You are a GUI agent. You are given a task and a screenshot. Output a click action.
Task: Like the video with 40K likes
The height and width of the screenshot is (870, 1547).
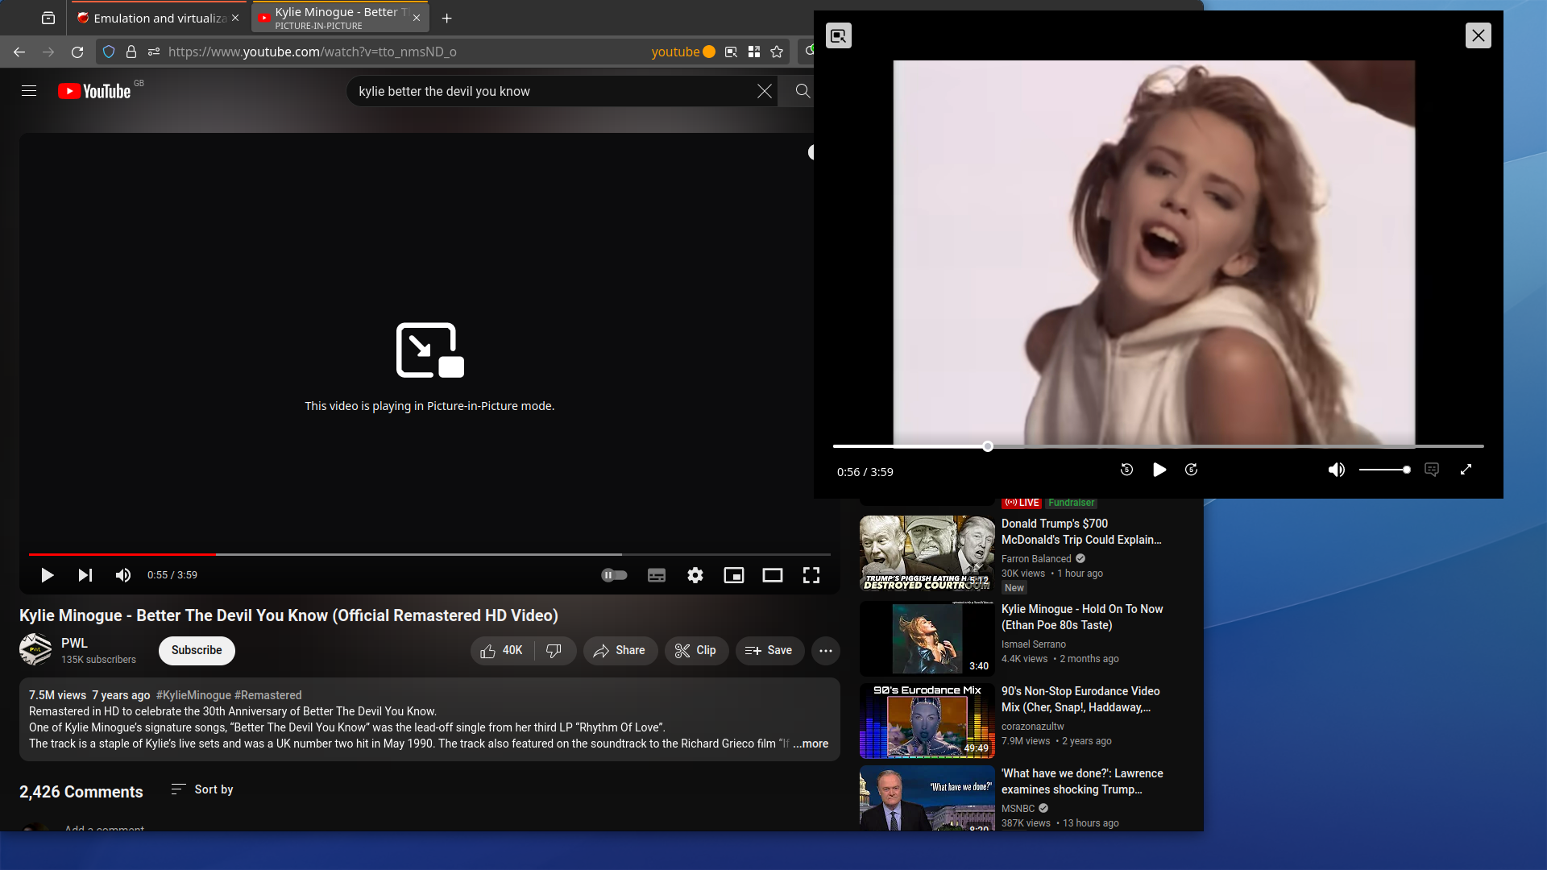pos(502,650)
